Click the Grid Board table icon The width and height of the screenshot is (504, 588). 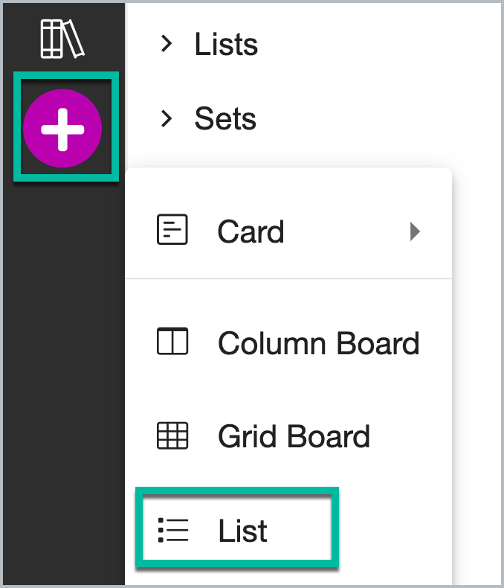[172, 435]
